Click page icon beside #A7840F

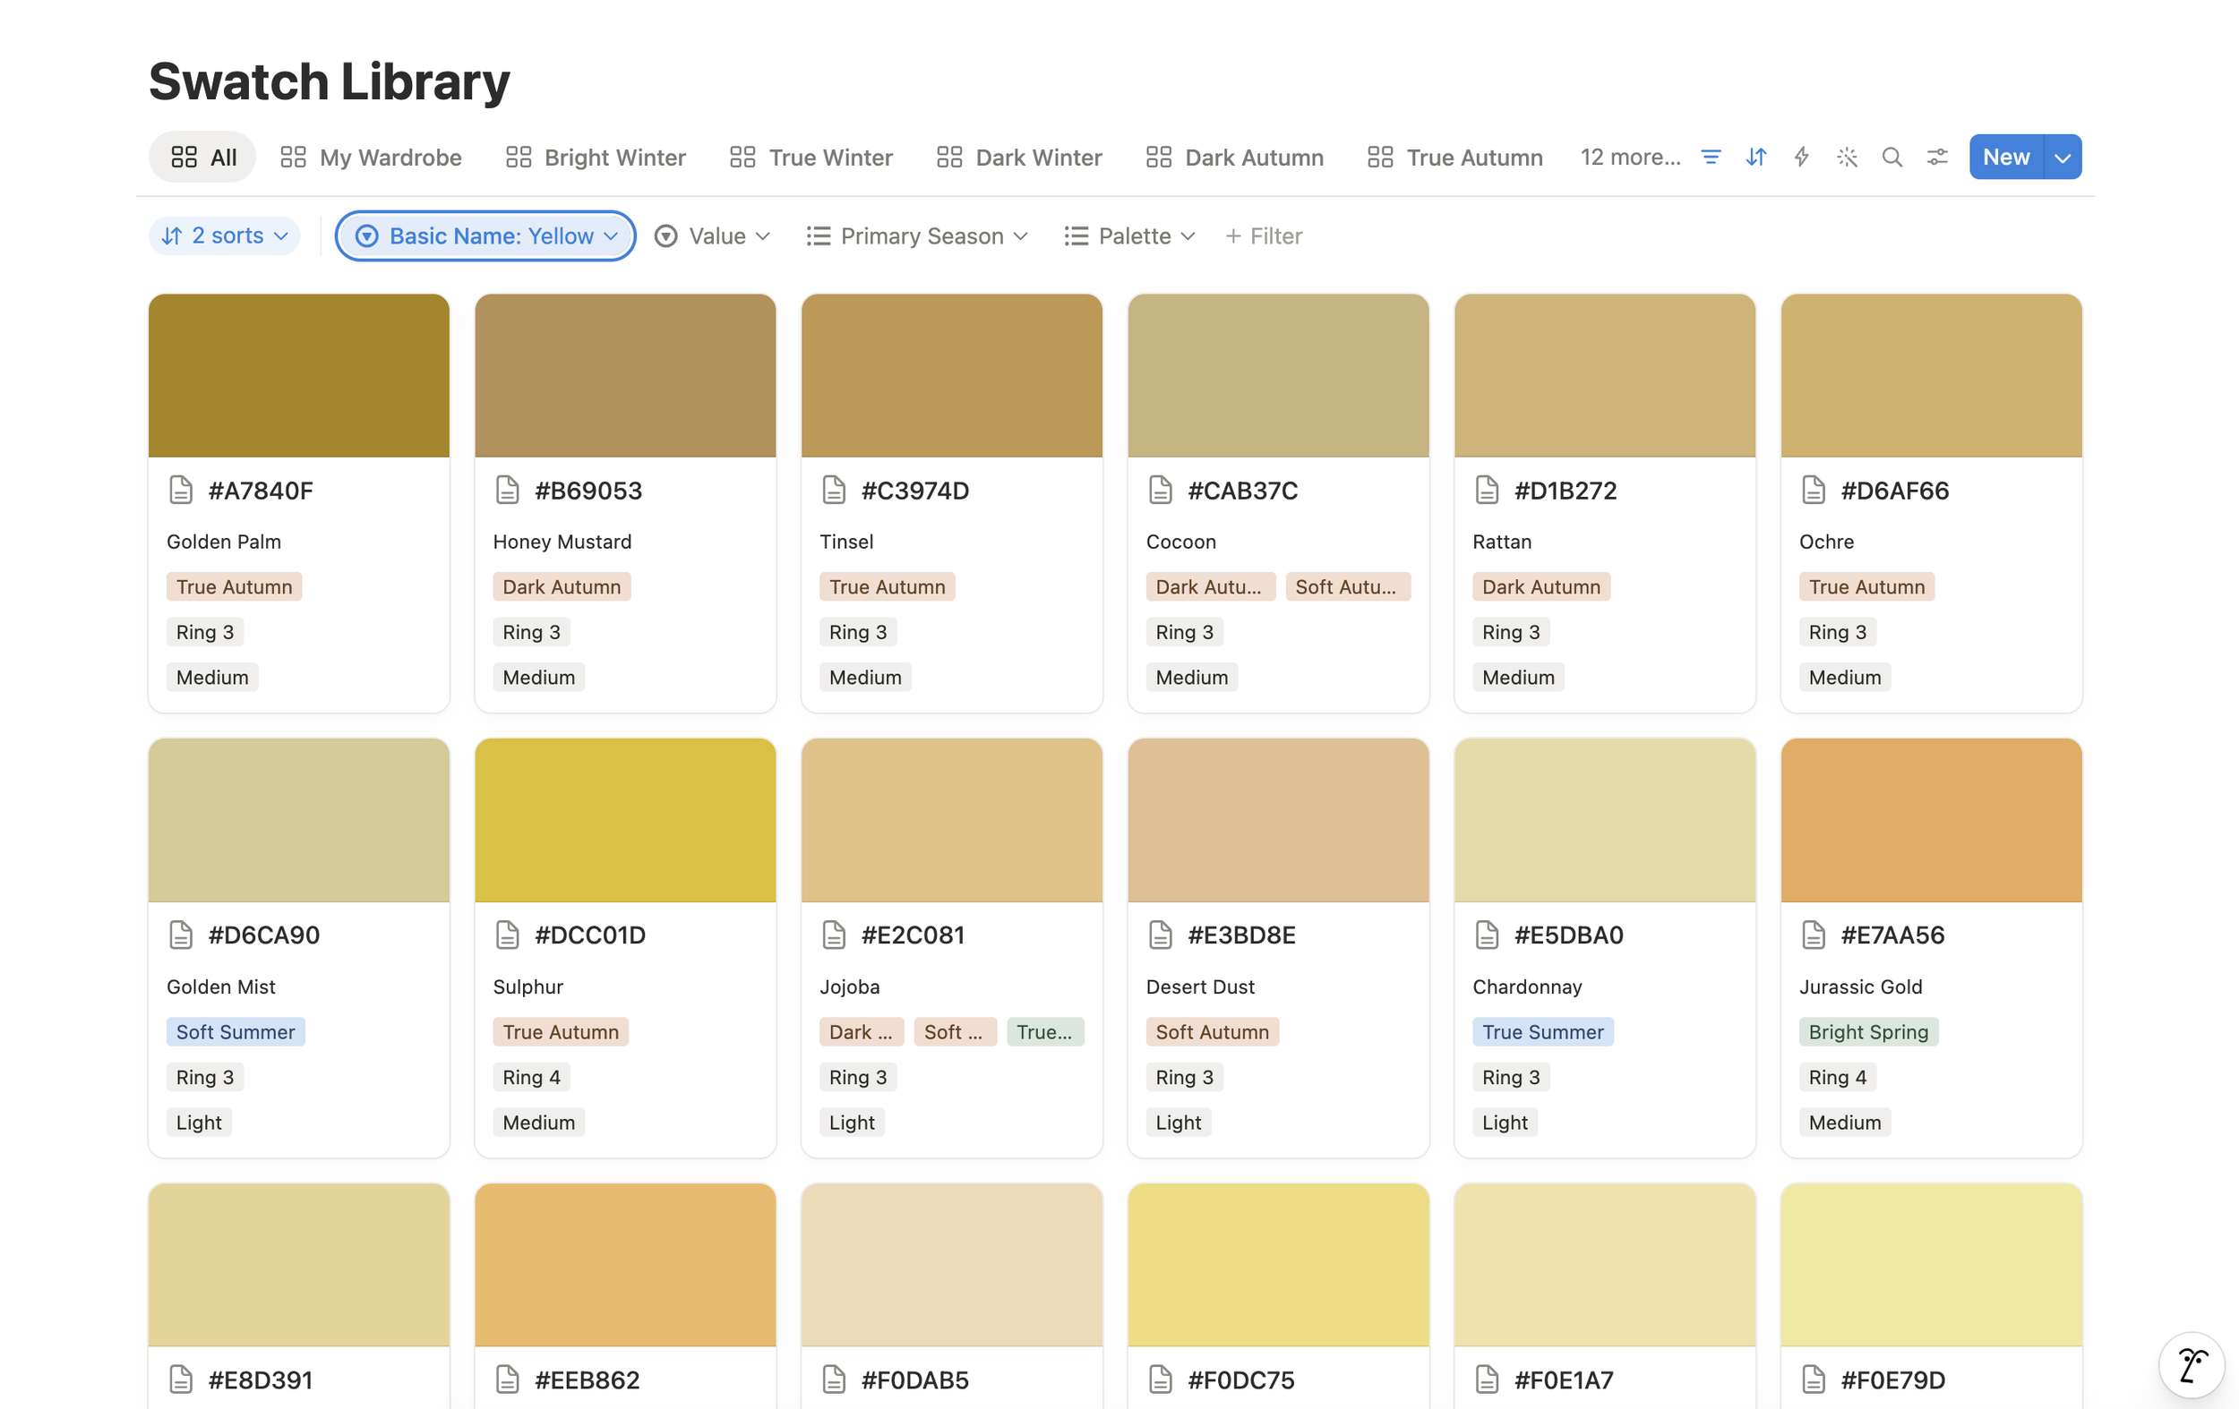click(181, 490)
